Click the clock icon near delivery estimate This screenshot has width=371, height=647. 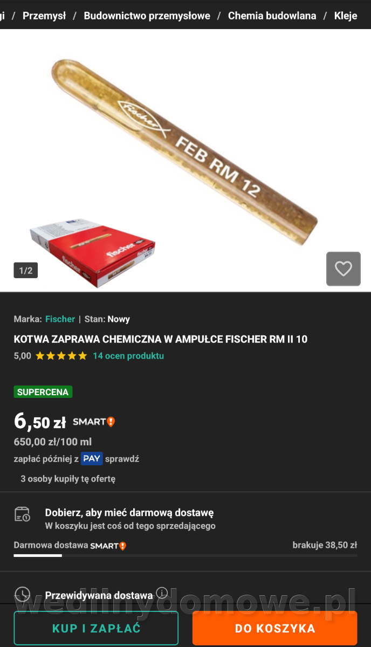click(22, 595)
